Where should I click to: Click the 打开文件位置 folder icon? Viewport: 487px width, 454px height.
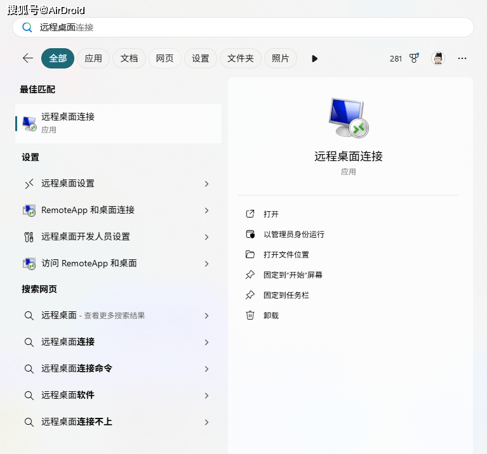[x=250, y=254]
